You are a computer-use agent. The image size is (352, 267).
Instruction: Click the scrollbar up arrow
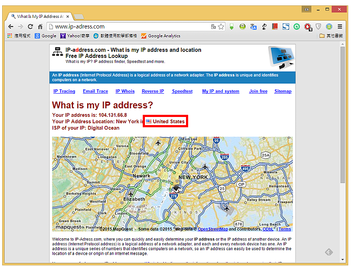(342, 44)
